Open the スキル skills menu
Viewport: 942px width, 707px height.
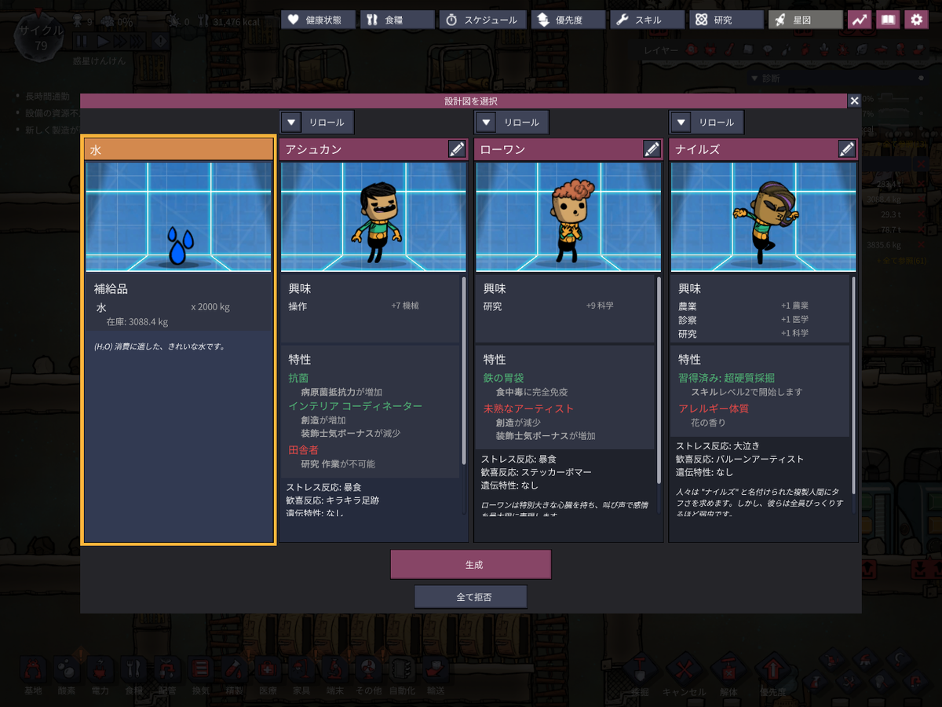point(647,20)
